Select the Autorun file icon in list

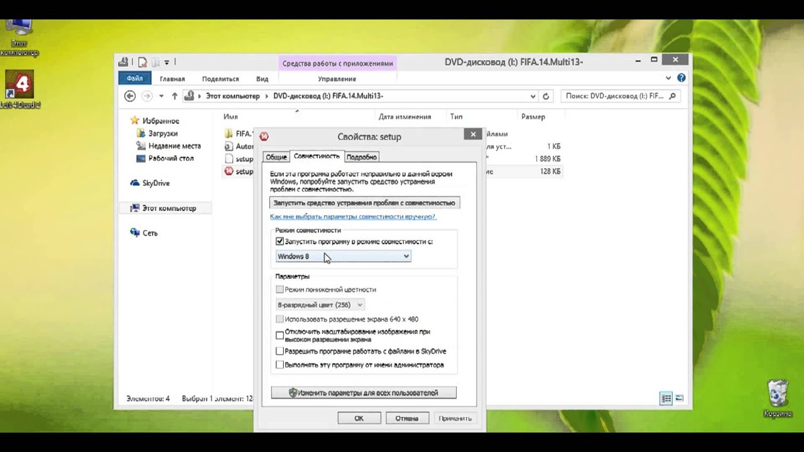click(229, 146)
